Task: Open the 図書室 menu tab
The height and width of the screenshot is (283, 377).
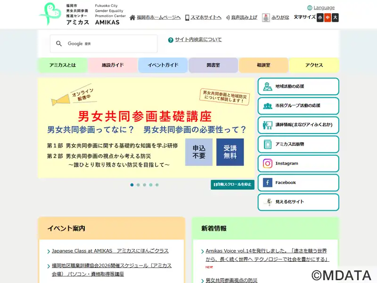Action: 213,65
